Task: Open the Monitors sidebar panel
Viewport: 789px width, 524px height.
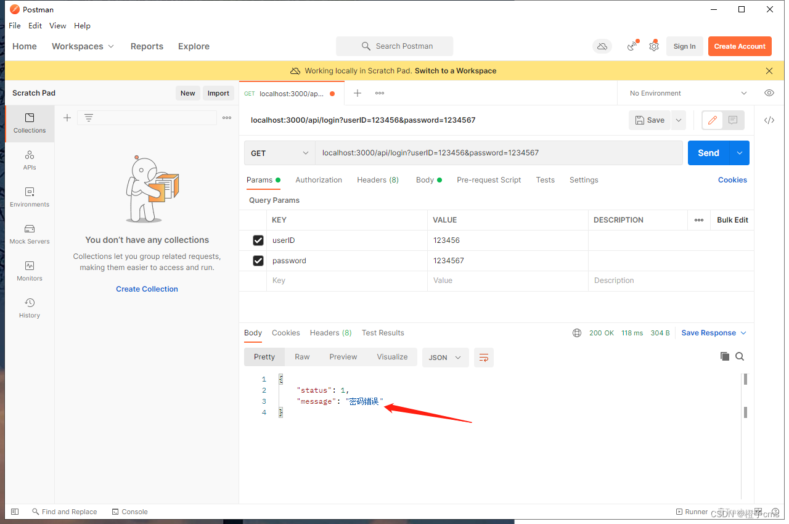Action: [30, 271]
